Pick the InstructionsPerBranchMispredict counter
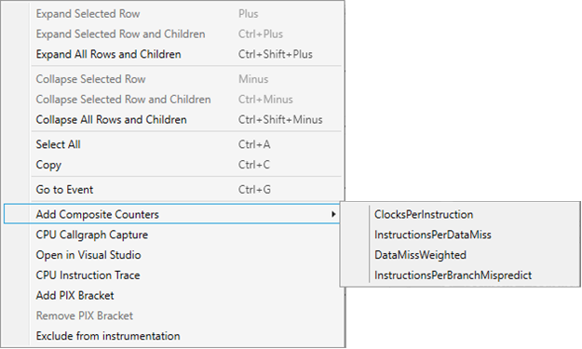Image resolution: width=582 pixels, height=349 pixels. click(x=453, y=275)
